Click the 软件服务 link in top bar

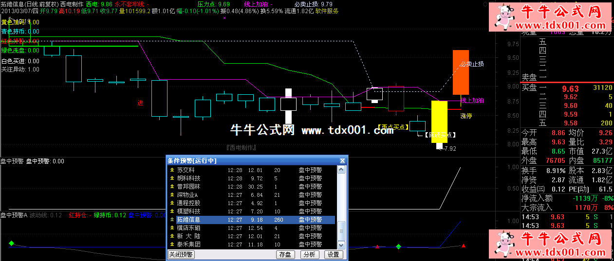(327, 11)
